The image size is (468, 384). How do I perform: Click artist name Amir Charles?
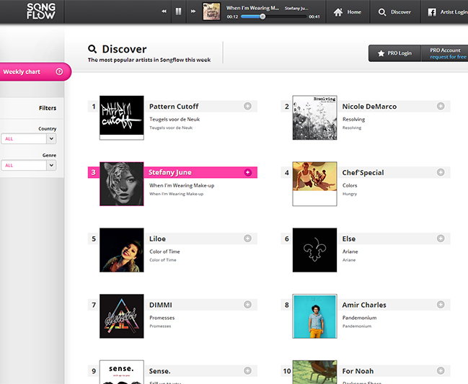coord(364,305)
